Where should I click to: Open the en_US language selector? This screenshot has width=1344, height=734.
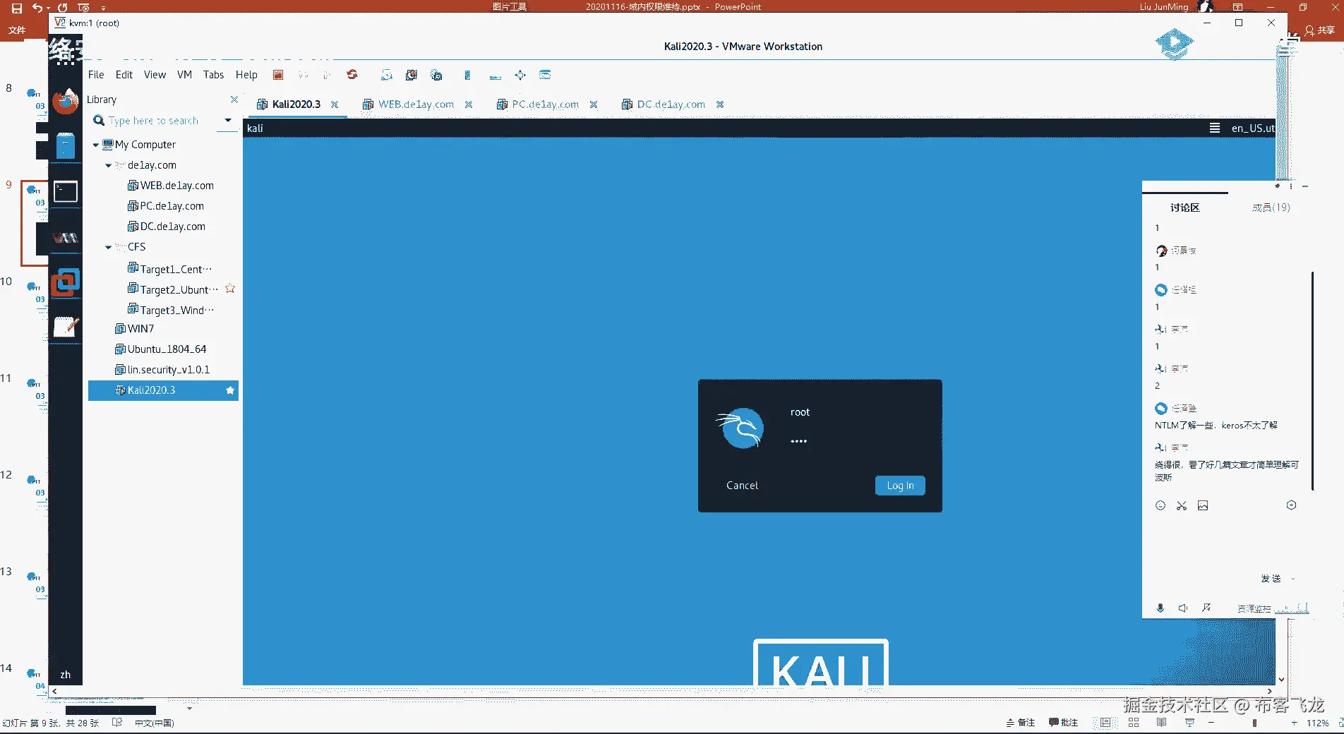[x=1253, y=128]
